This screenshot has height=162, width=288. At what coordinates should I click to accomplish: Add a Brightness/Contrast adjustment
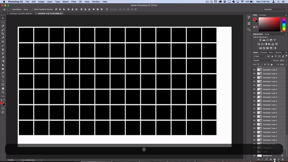tap(260, 40)
